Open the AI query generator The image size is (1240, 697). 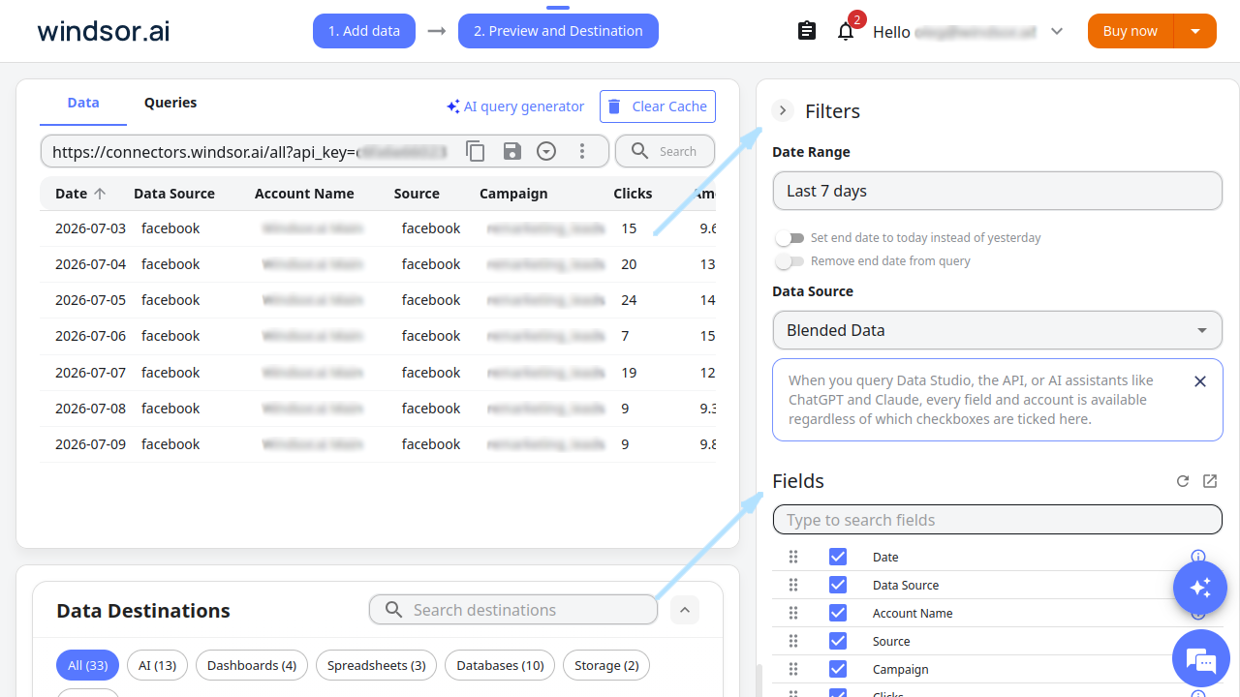(x=515, y=106)
